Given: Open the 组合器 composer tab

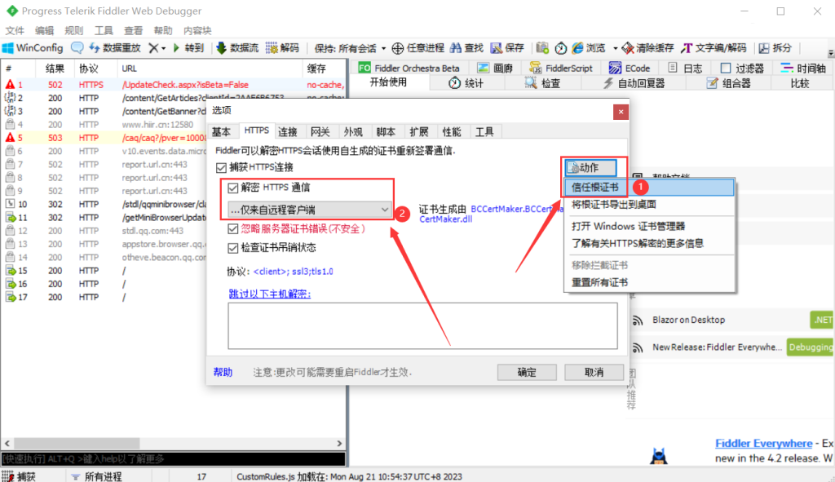Looking at the screenshot, I should pos(728,83).
